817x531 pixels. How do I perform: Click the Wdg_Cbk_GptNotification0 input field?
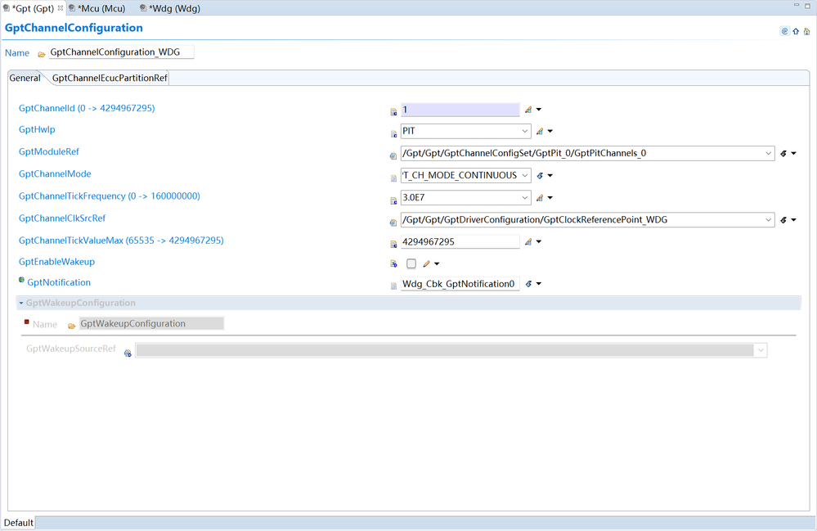click(460, 284)
